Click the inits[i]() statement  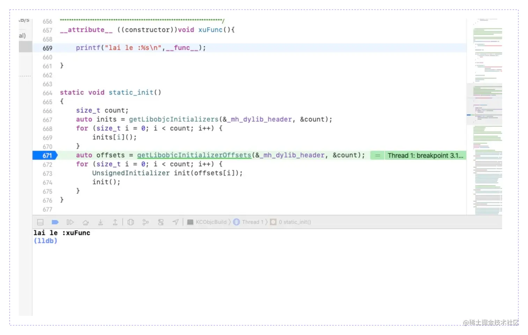pyautogui.click(x=115, y=137)
